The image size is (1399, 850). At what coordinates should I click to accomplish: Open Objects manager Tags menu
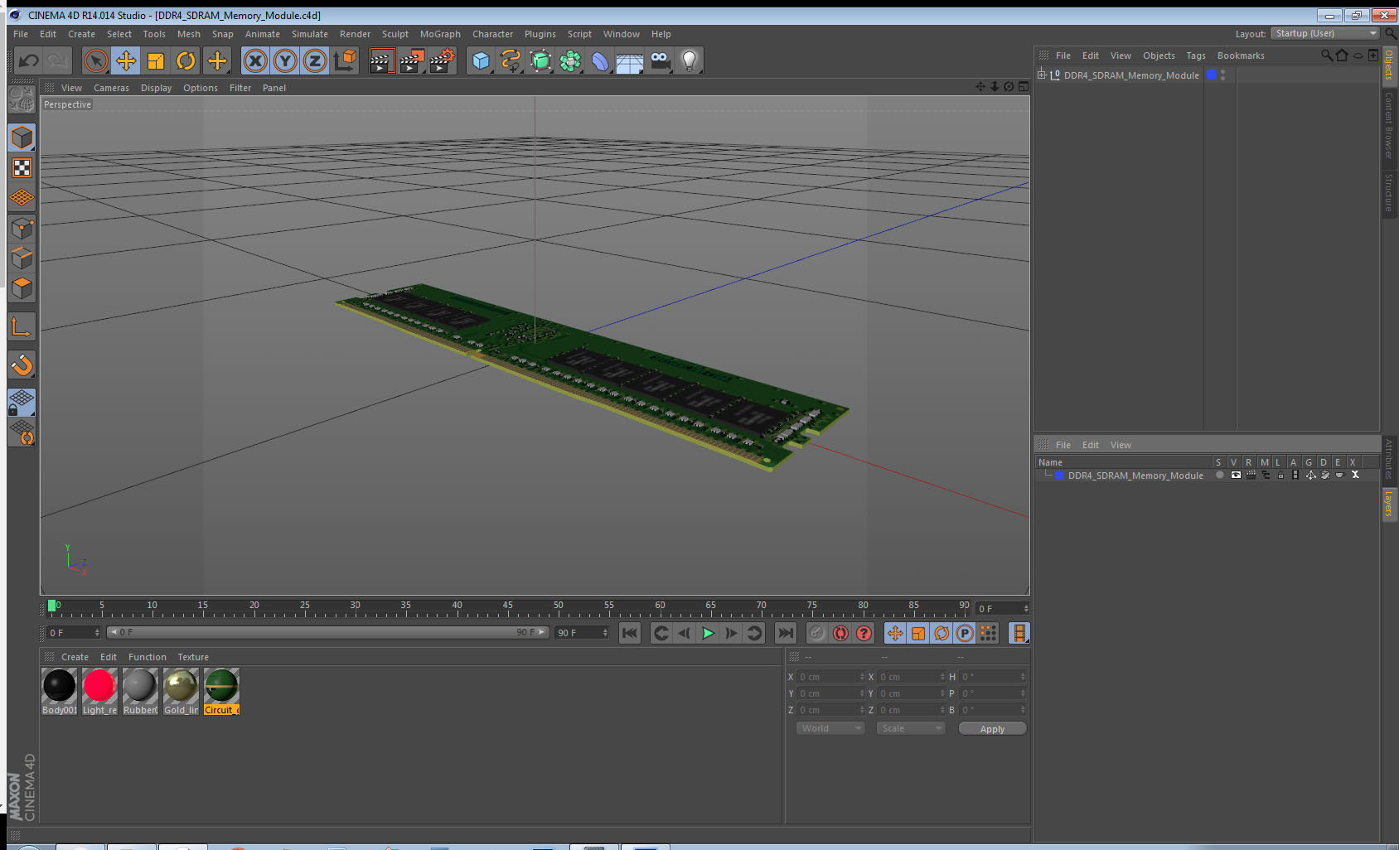tap(1195, 56)
